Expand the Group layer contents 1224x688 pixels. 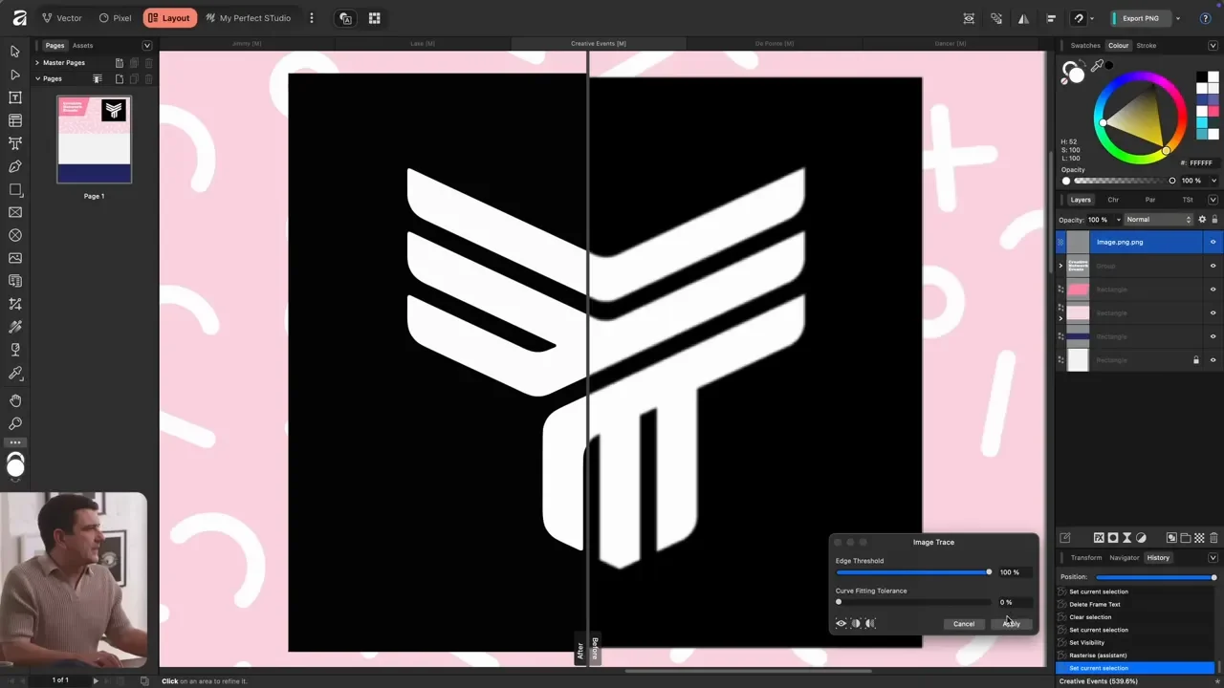pos(1060,266)
